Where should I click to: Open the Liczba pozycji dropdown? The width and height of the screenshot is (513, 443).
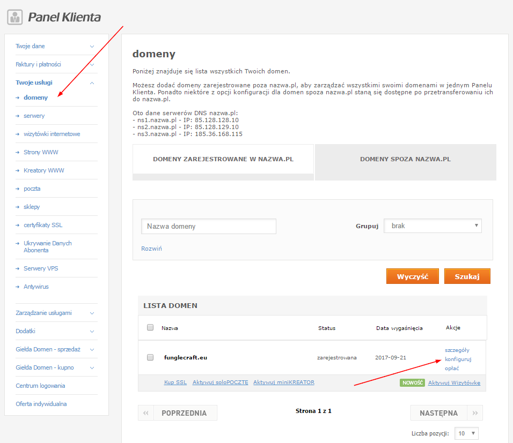point(466,433)
